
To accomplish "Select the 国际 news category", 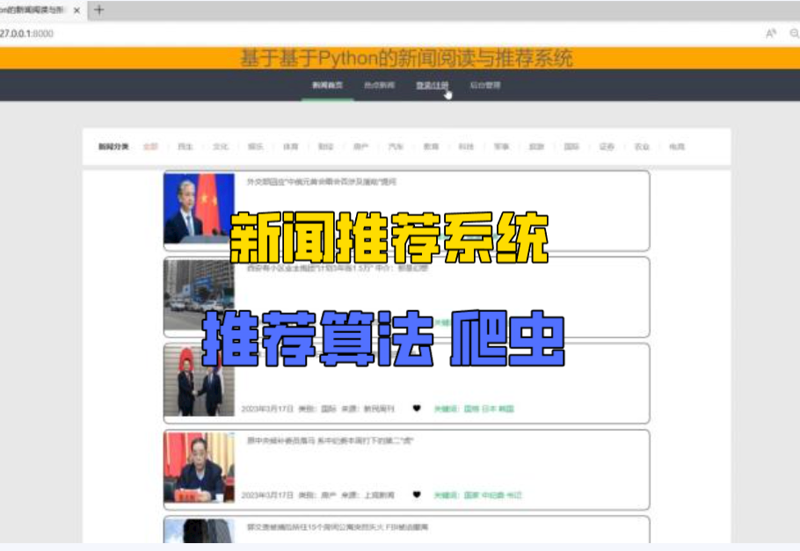I will click(571, 147).
